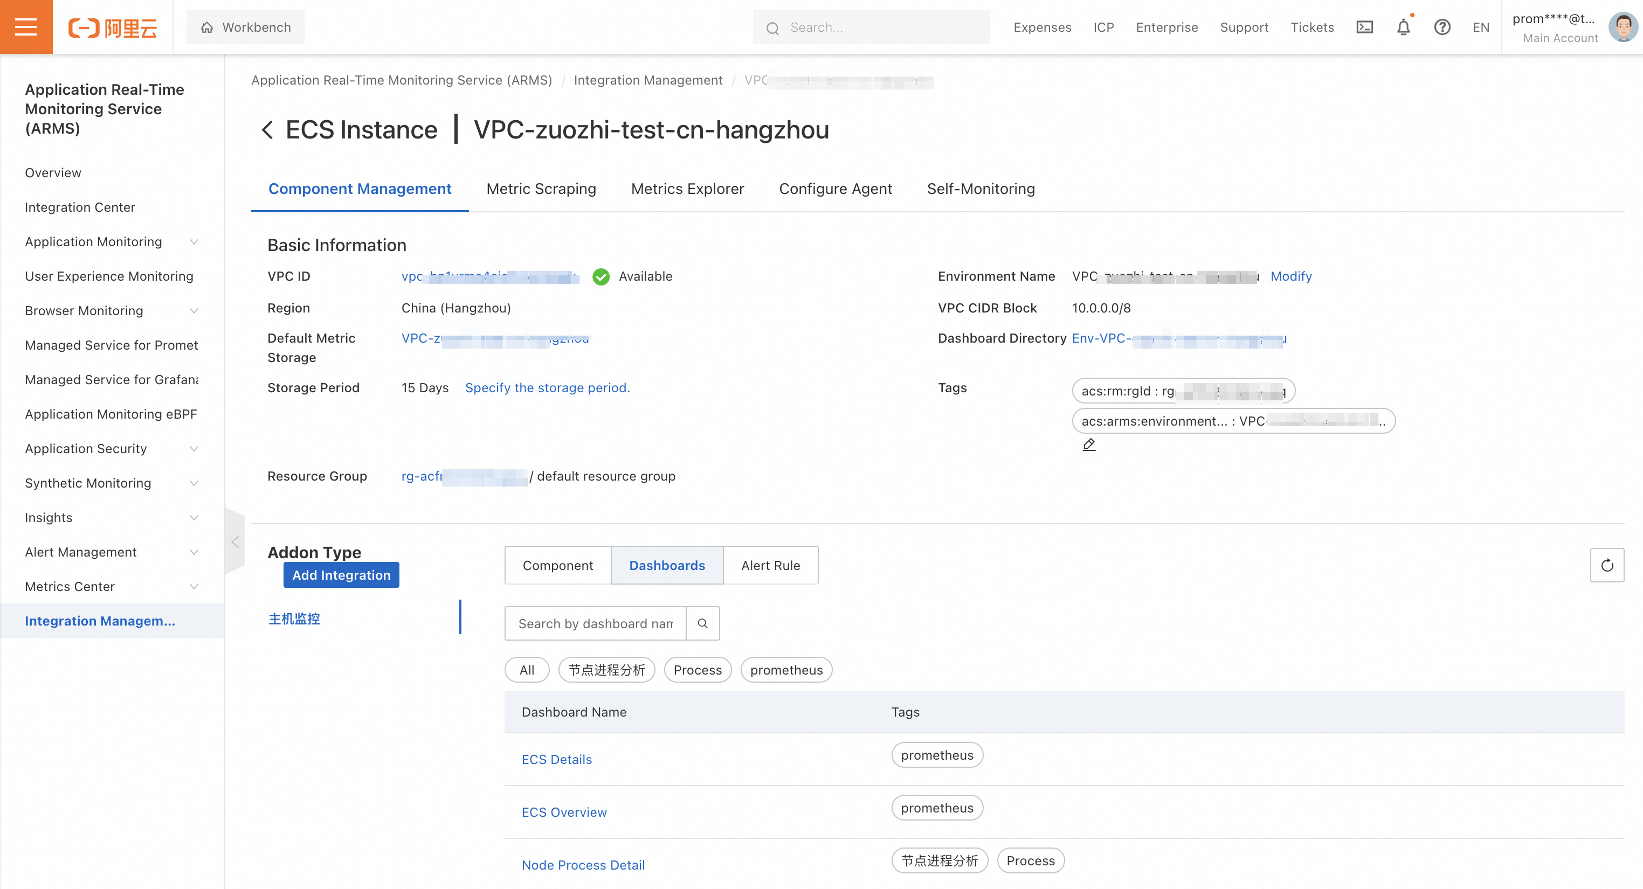This screenshot has height=889, width=1643.
Task: Open the Cloud Shell terminal icon
Action: (x=1364, y=27)
